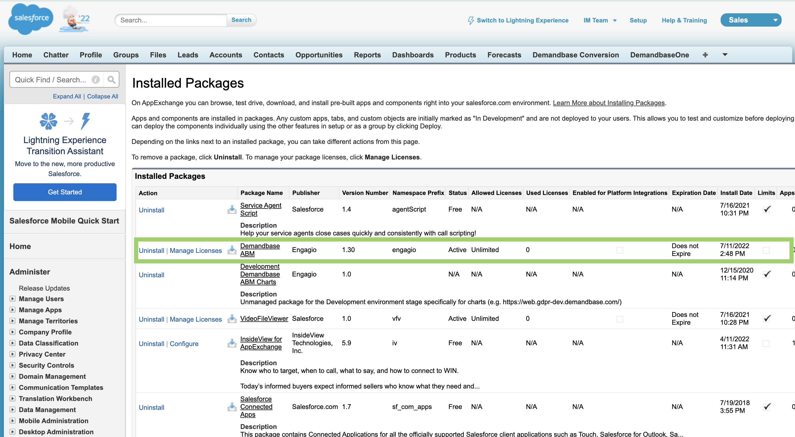Expand the Manage Users tree node
Screen dimensions: 795x437
click(13, 299)
